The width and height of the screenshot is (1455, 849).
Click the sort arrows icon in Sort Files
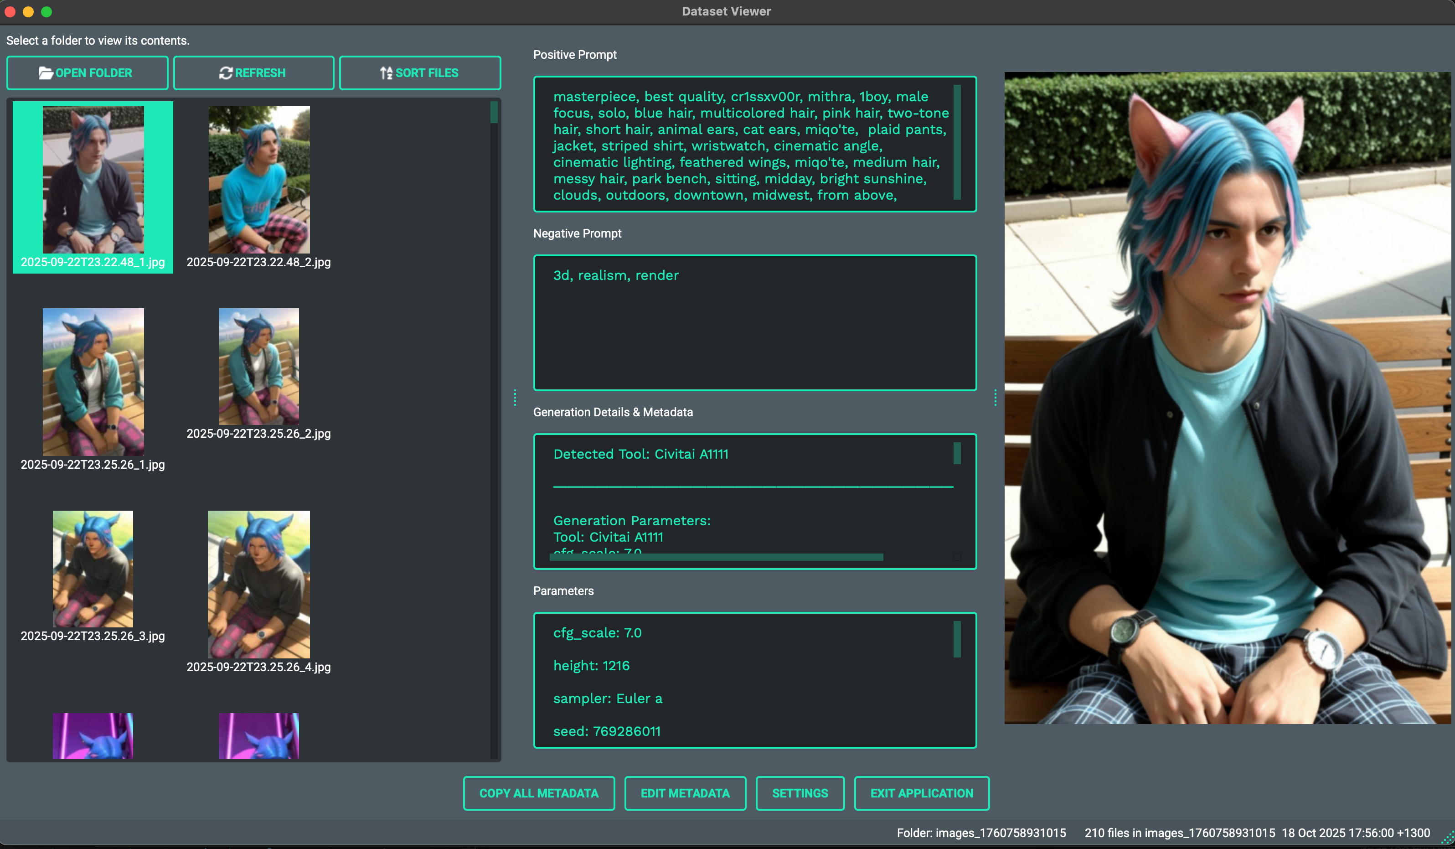pyautogui.click(x=386, y=73)
